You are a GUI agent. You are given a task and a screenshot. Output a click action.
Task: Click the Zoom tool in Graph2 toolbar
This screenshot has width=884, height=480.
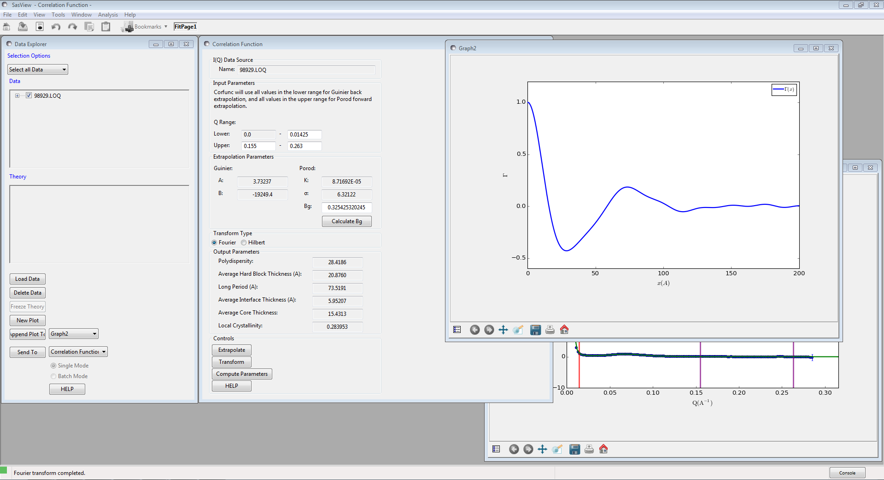518,330
